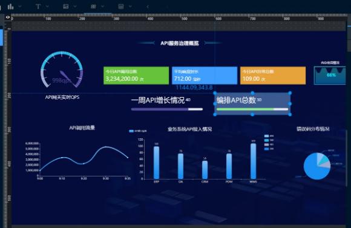Select the text "T" component tool
Screen dimensions: 351x228
pos(38,7)
